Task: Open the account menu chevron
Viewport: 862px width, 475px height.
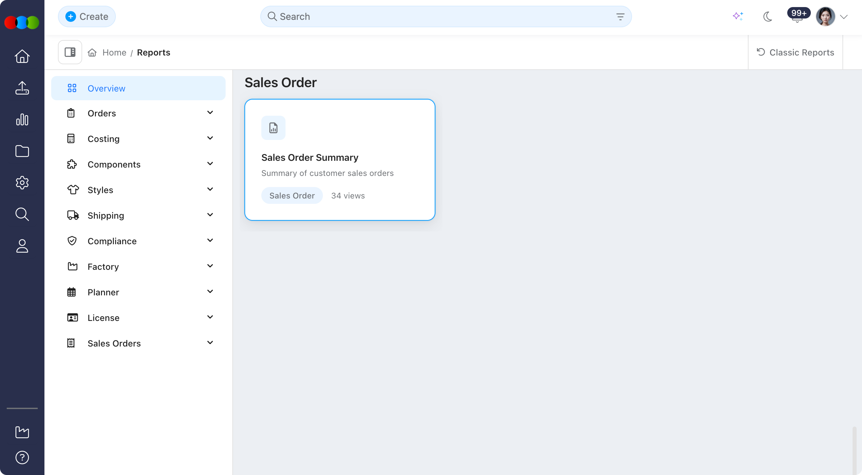Action: 844,17
